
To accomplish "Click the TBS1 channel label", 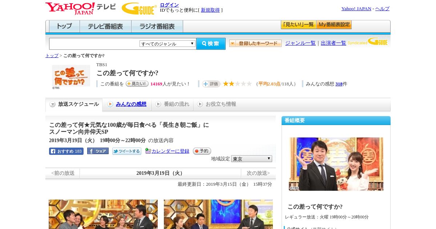I will 102,65.
